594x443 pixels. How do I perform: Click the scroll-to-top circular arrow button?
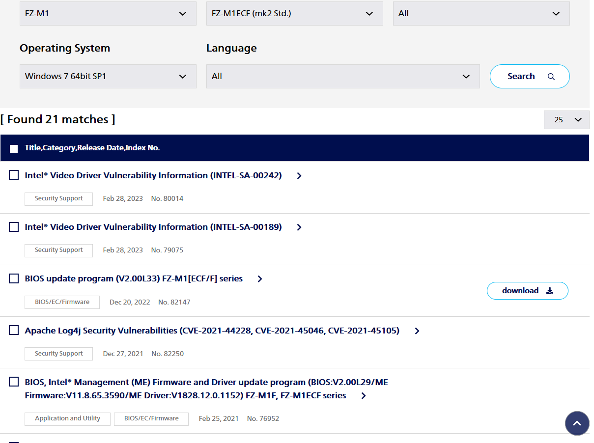click(577, 423)
